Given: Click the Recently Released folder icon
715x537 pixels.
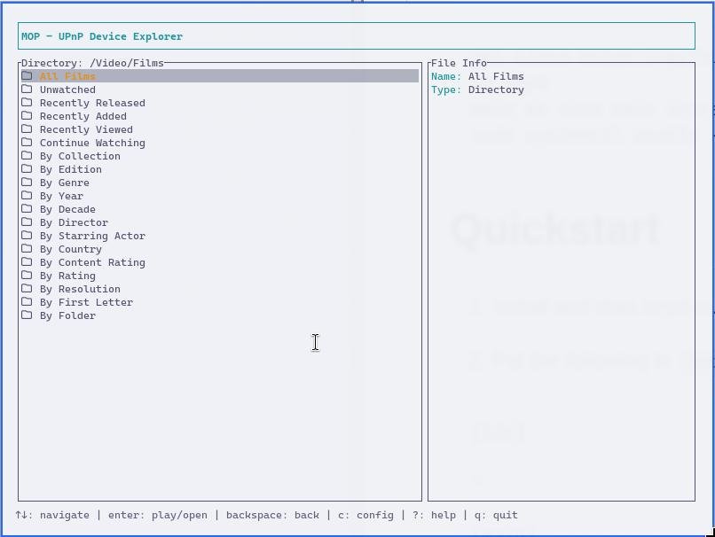Looking at the screenshot, I should pos(27,103).
